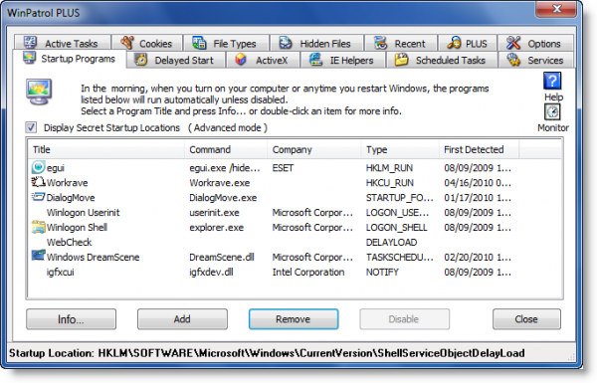Click the ESET company cell
Screen dimensions: 597x383
point(283,168)
